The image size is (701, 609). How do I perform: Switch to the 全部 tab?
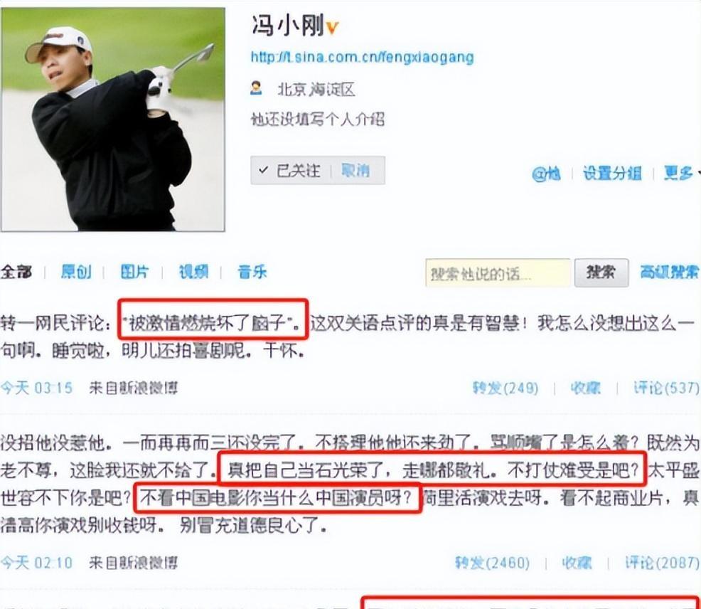coord(16,272)
